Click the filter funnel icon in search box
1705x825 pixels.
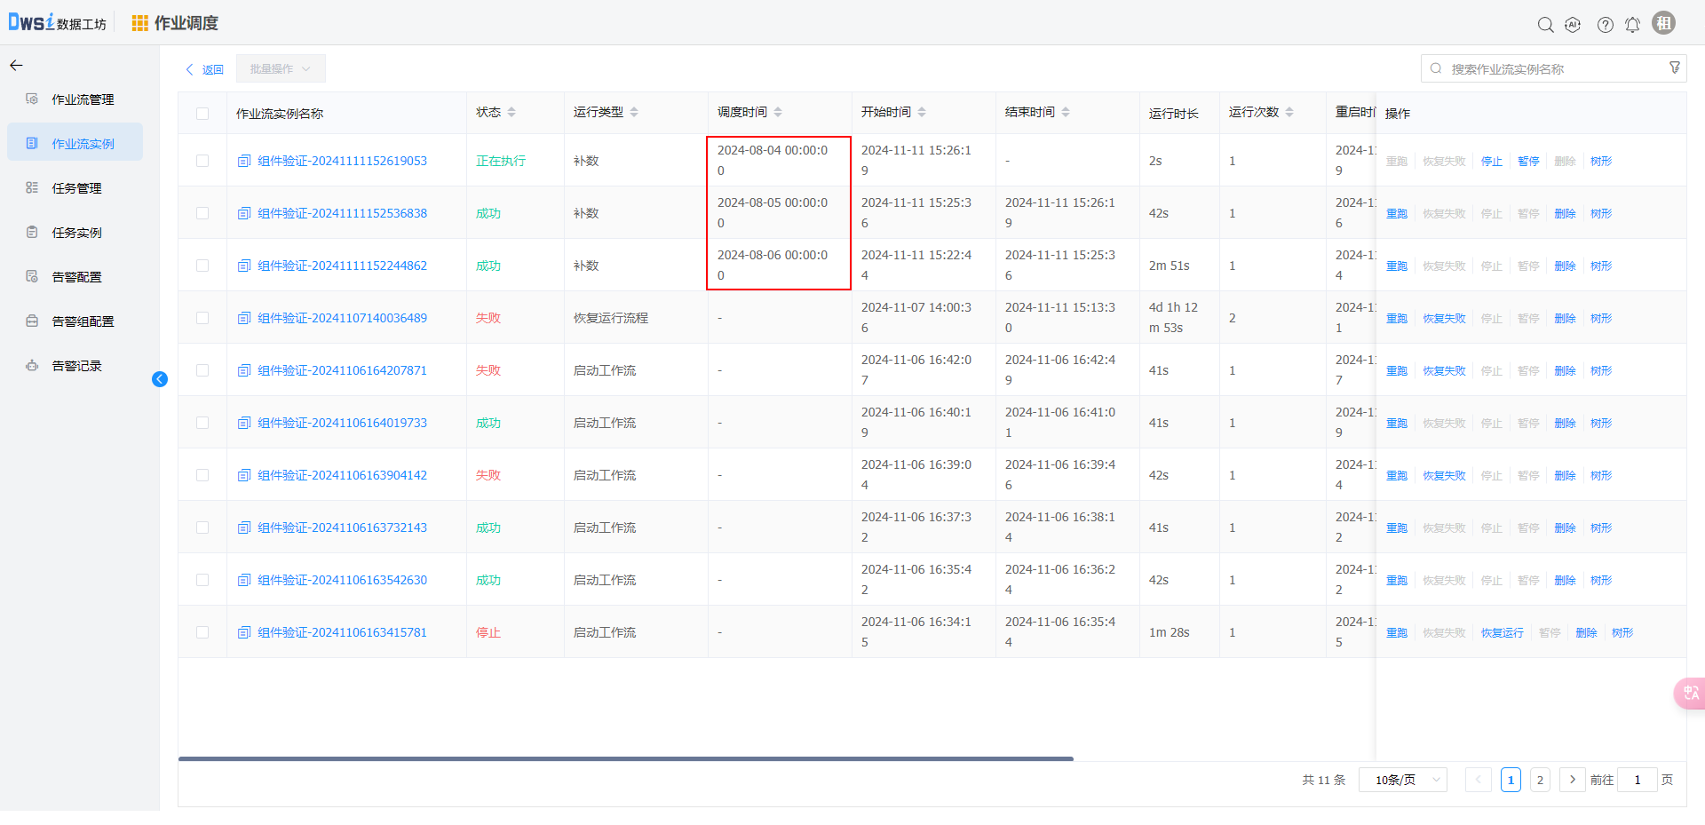coord(1674,68)
